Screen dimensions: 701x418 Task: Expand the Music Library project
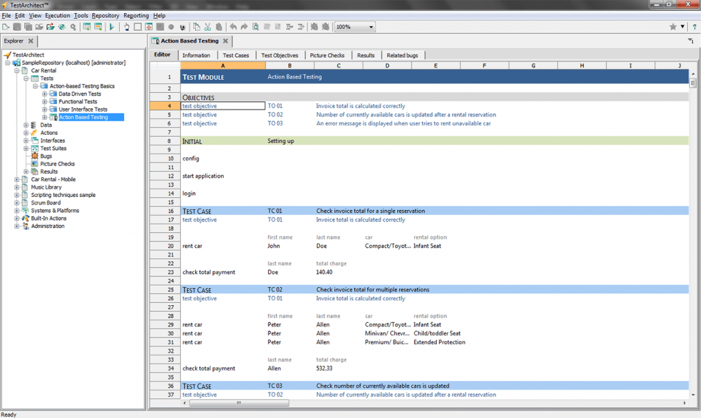point(16,187)
